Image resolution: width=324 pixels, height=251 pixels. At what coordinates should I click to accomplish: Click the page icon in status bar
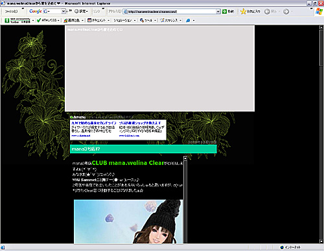point(3,247)
